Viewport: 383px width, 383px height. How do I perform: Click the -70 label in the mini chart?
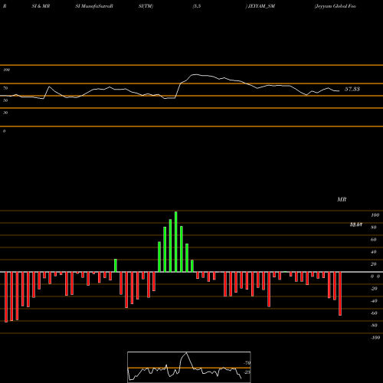coord(247,363)
